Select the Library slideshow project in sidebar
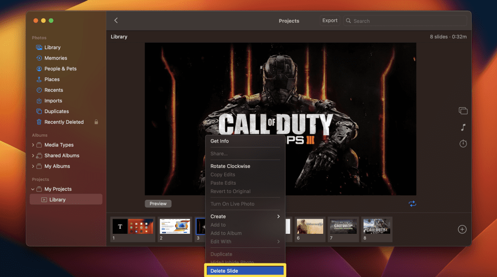497x277 pixels. click(66, 200)
